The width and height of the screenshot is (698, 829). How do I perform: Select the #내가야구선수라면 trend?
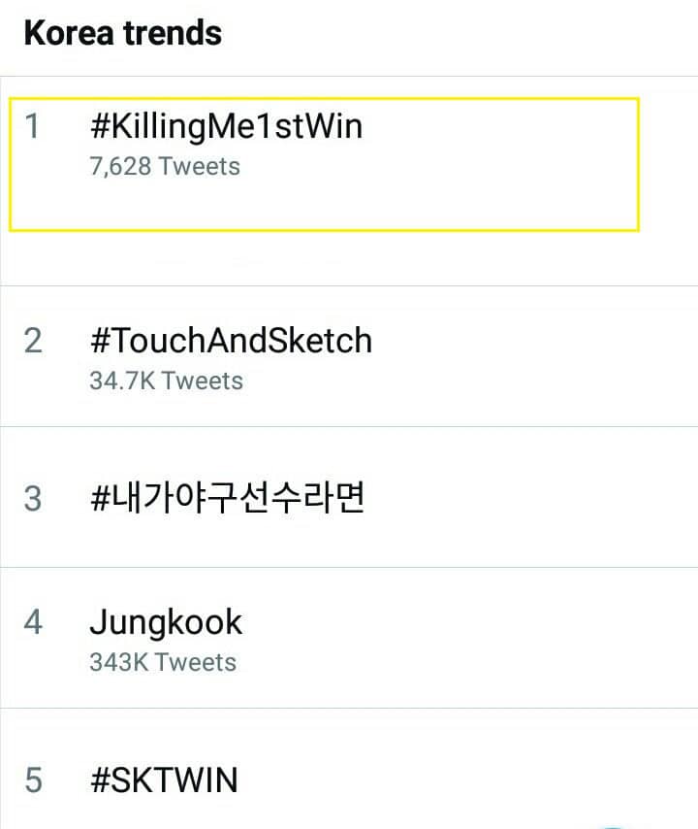tap(226, 498)
